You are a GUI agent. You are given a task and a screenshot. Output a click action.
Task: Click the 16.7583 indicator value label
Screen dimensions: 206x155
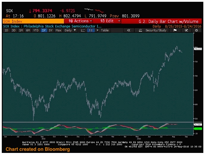(x=198, y=124)
